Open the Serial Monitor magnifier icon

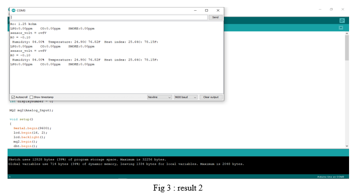[x=342, y=21]
